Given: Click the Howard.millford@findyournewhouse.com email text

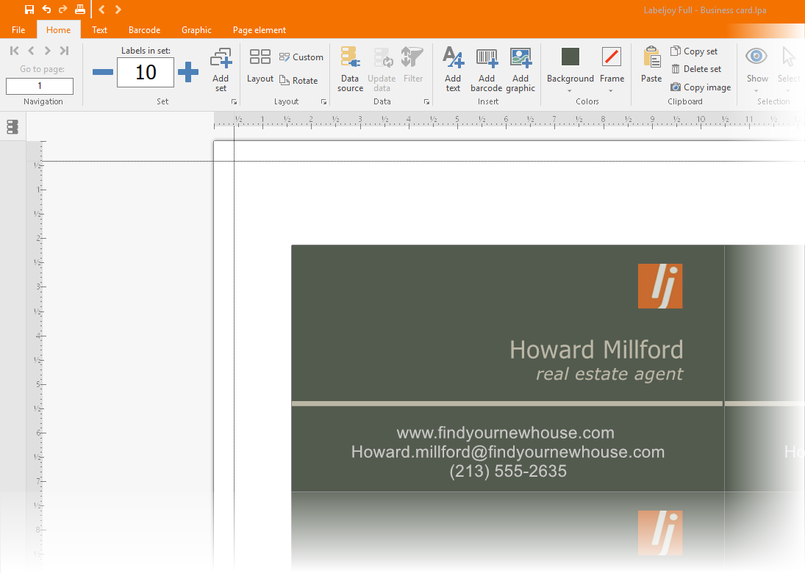Looking at the screenshot, I should pos(508,452).
